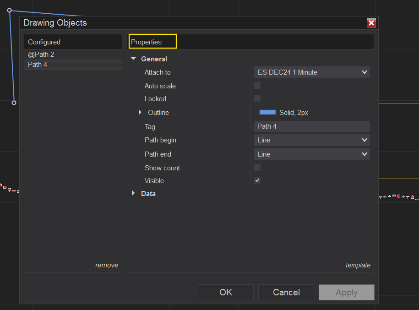The width and height of the screenshot is (419, 310).
Task: Select @Path 2 in Configured list
Action: point(73,54)
